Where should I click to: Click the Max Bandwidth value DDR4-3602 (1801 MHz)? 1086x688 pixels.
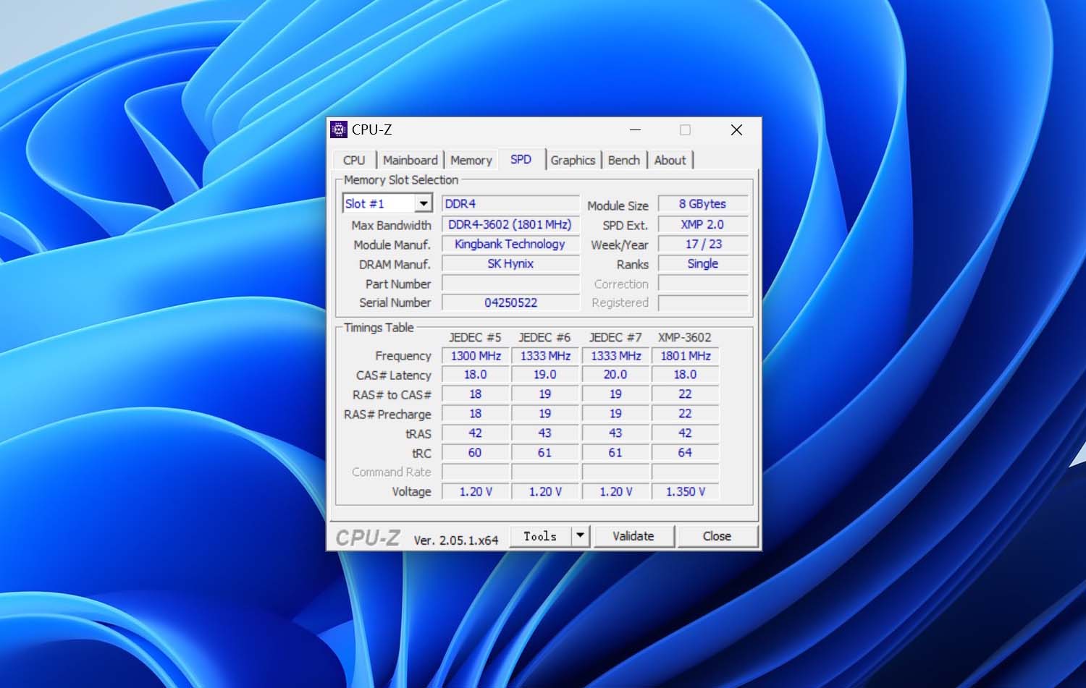510,224
